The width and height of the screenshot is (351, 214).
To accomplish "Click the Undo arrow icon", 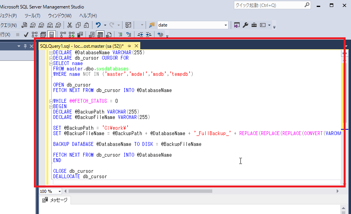I will coord(98,25).
